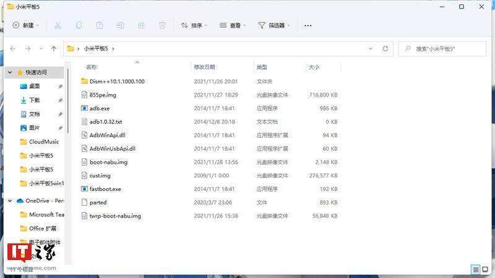Image resolution: width=495 pixels, height=278 pixels.
Task: Open the 查看 (View) menu
Action: tap(233, 25)
